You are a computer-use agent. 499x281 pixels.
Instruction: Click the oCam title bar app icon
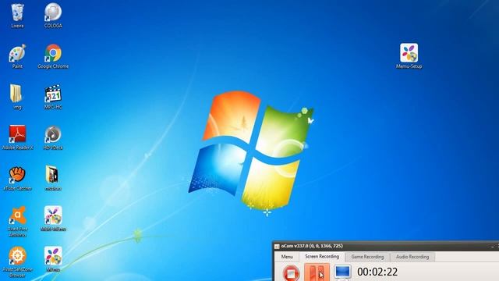pos(277,247)
